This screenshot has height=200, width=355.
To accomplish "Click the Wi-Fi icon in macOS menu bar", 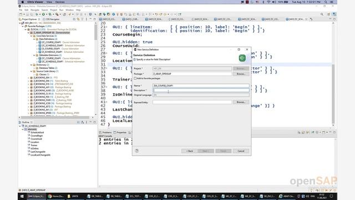I will tap(268, 2).
